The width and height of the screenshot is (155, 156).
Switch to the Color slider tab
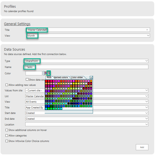coord(77,77)
